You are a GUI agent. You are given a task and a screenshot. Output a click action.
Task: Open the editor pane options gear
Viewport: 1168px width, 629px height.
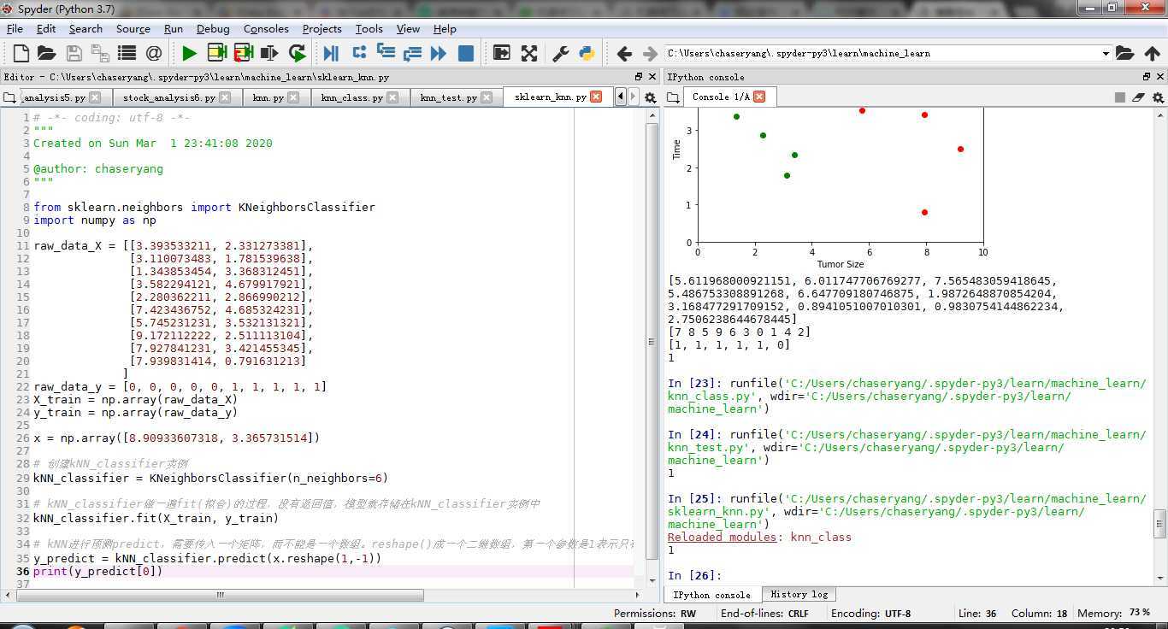point(650,97)
